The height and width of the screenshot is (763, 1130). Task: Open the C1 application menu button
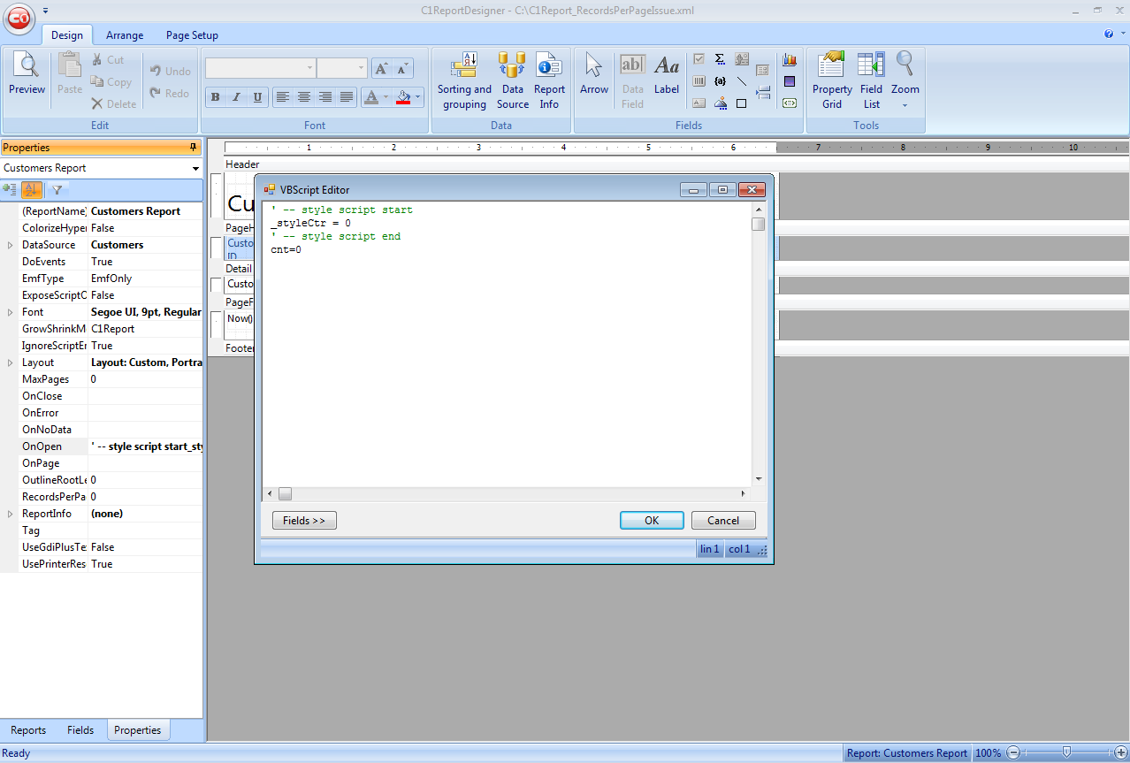[19, 19]
